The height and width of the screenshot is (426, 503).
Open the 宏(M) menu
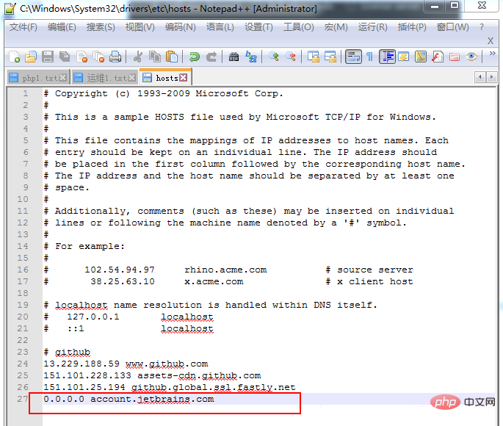point(336,27)
